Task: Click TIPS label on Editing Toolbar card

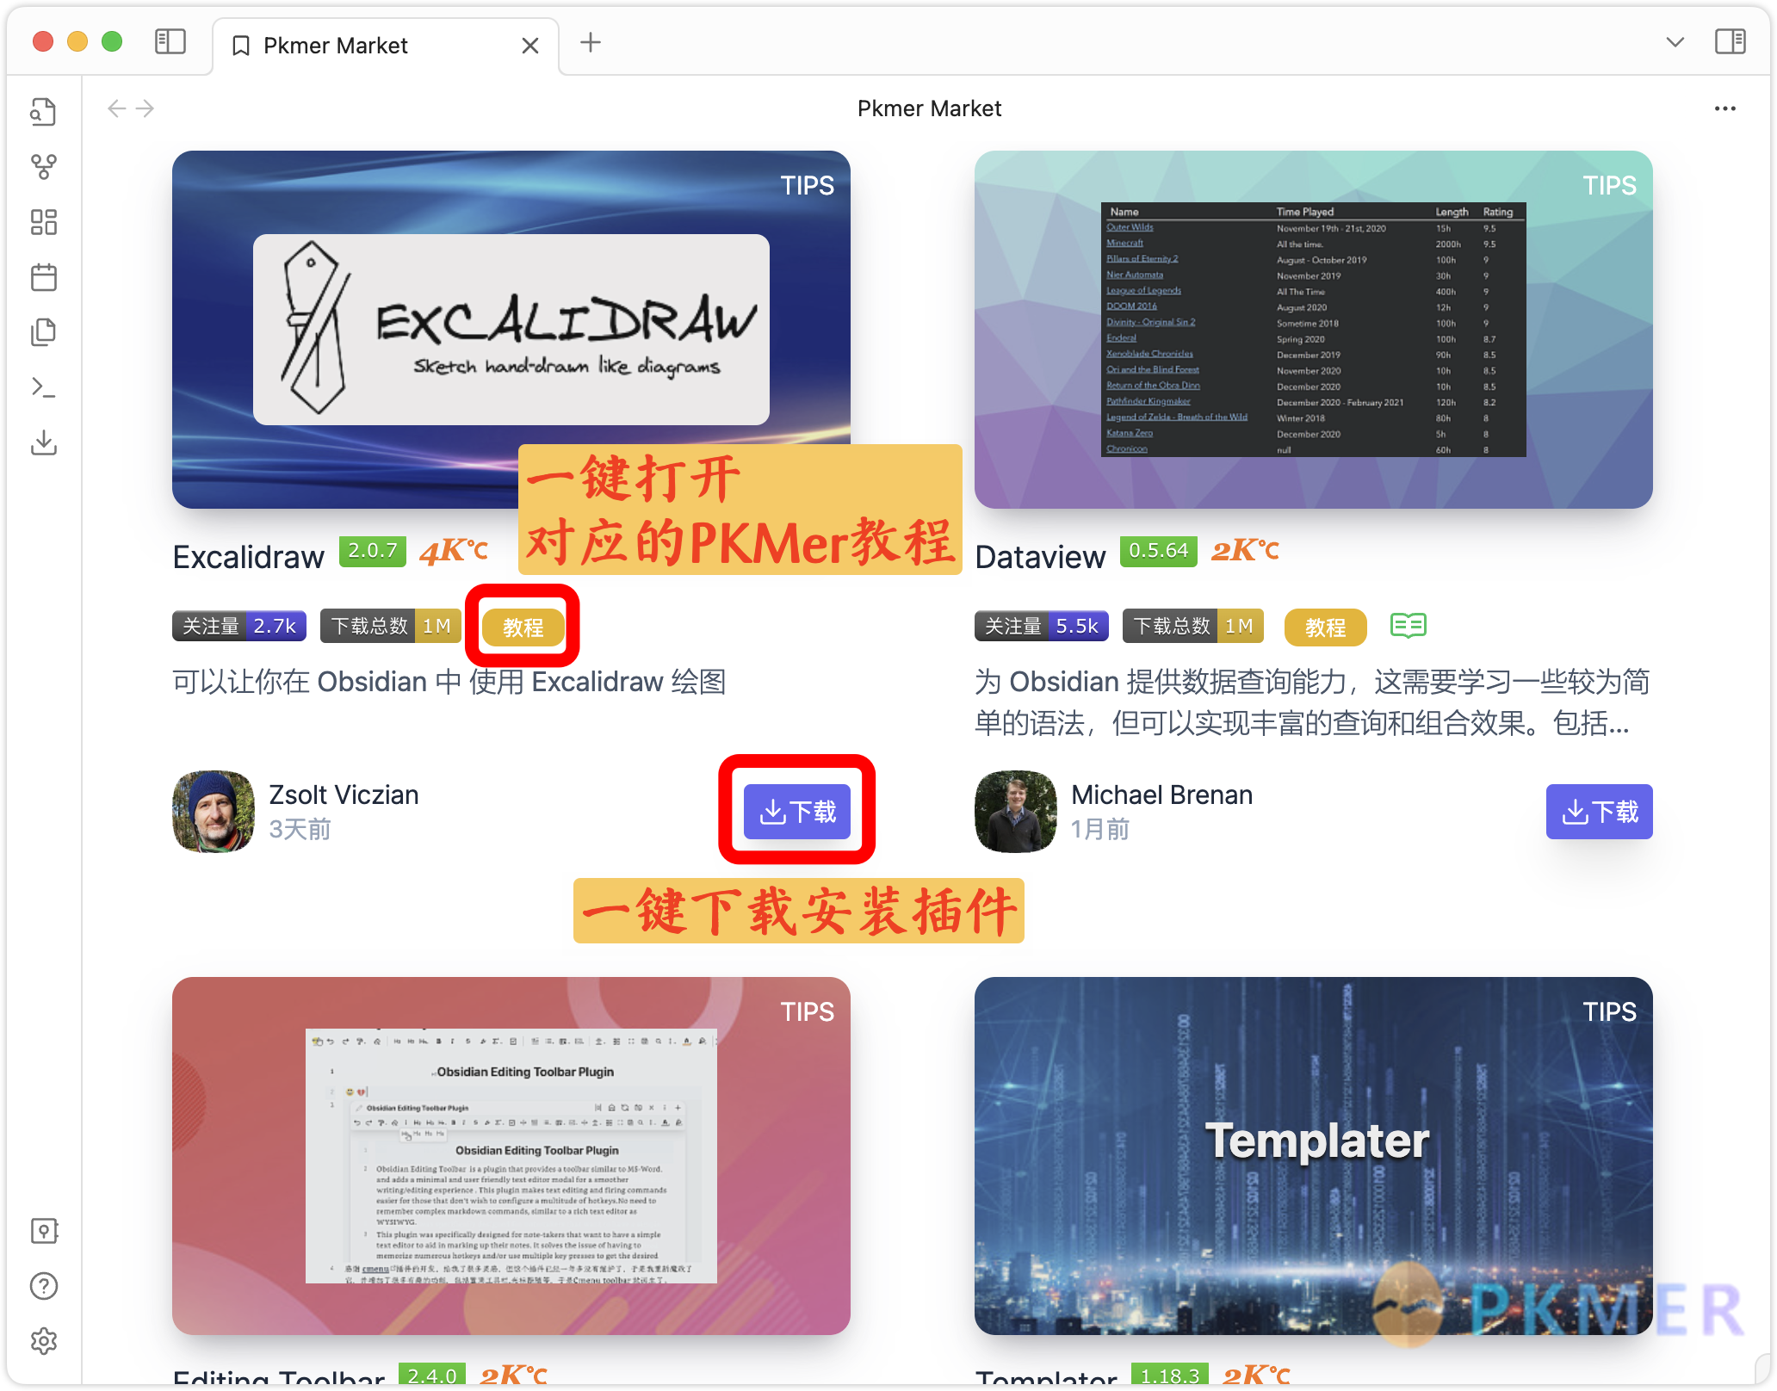Action: coord(807,1011)
